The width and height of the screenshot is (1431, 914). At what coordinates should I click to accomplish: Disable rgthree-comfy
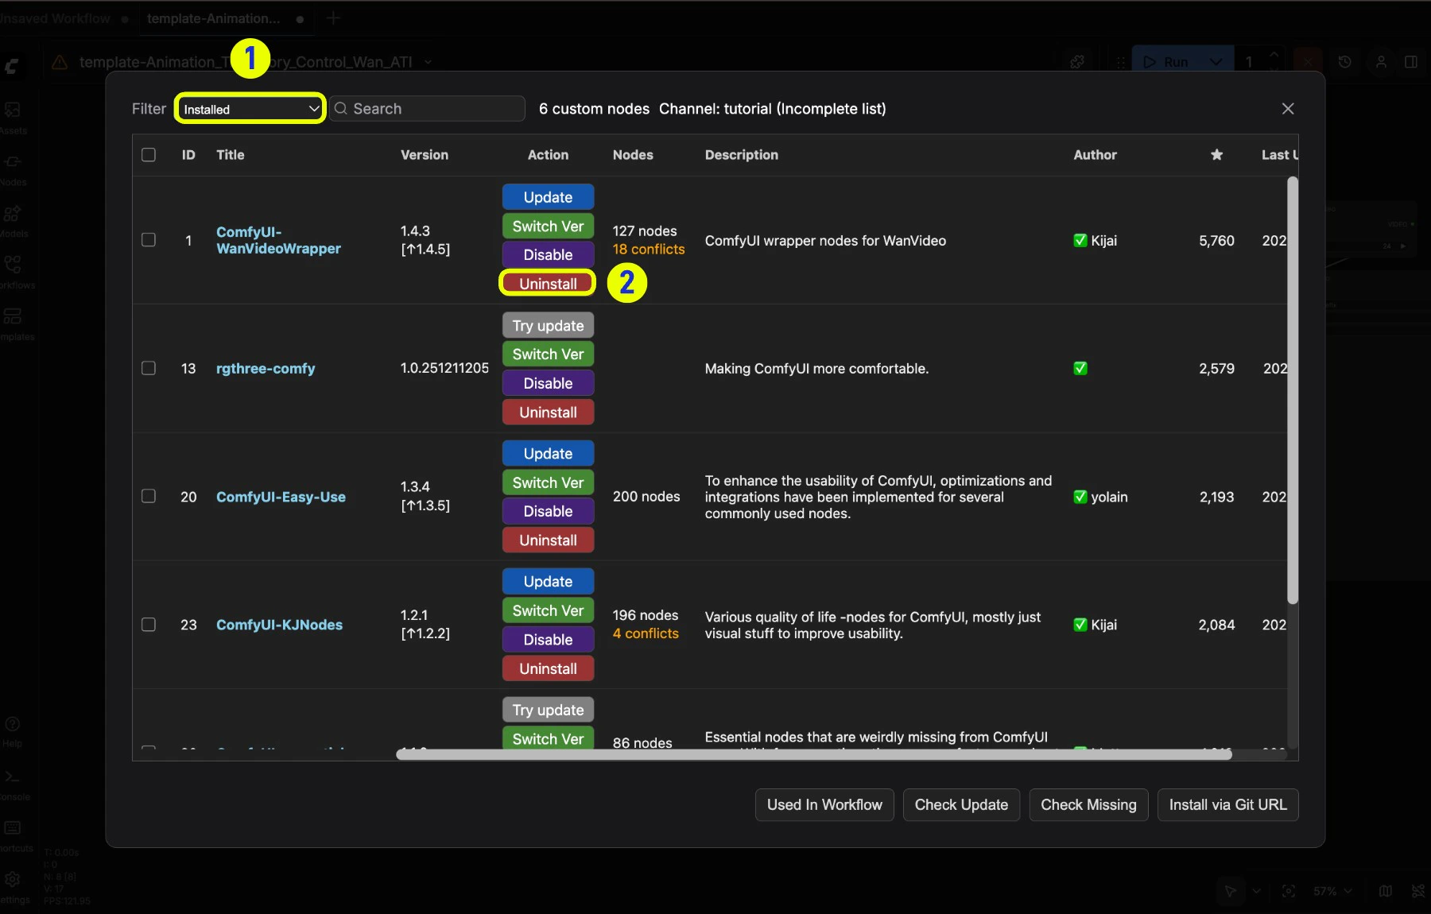548,383
